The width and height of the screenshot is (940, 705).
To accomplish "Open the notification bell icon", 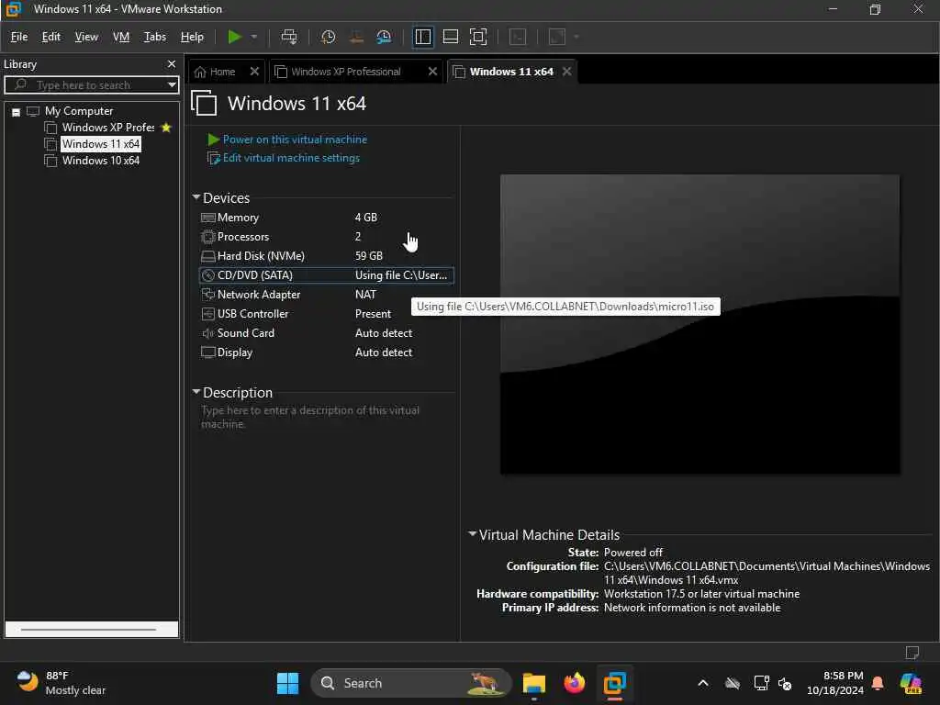I will coord(878,683).
